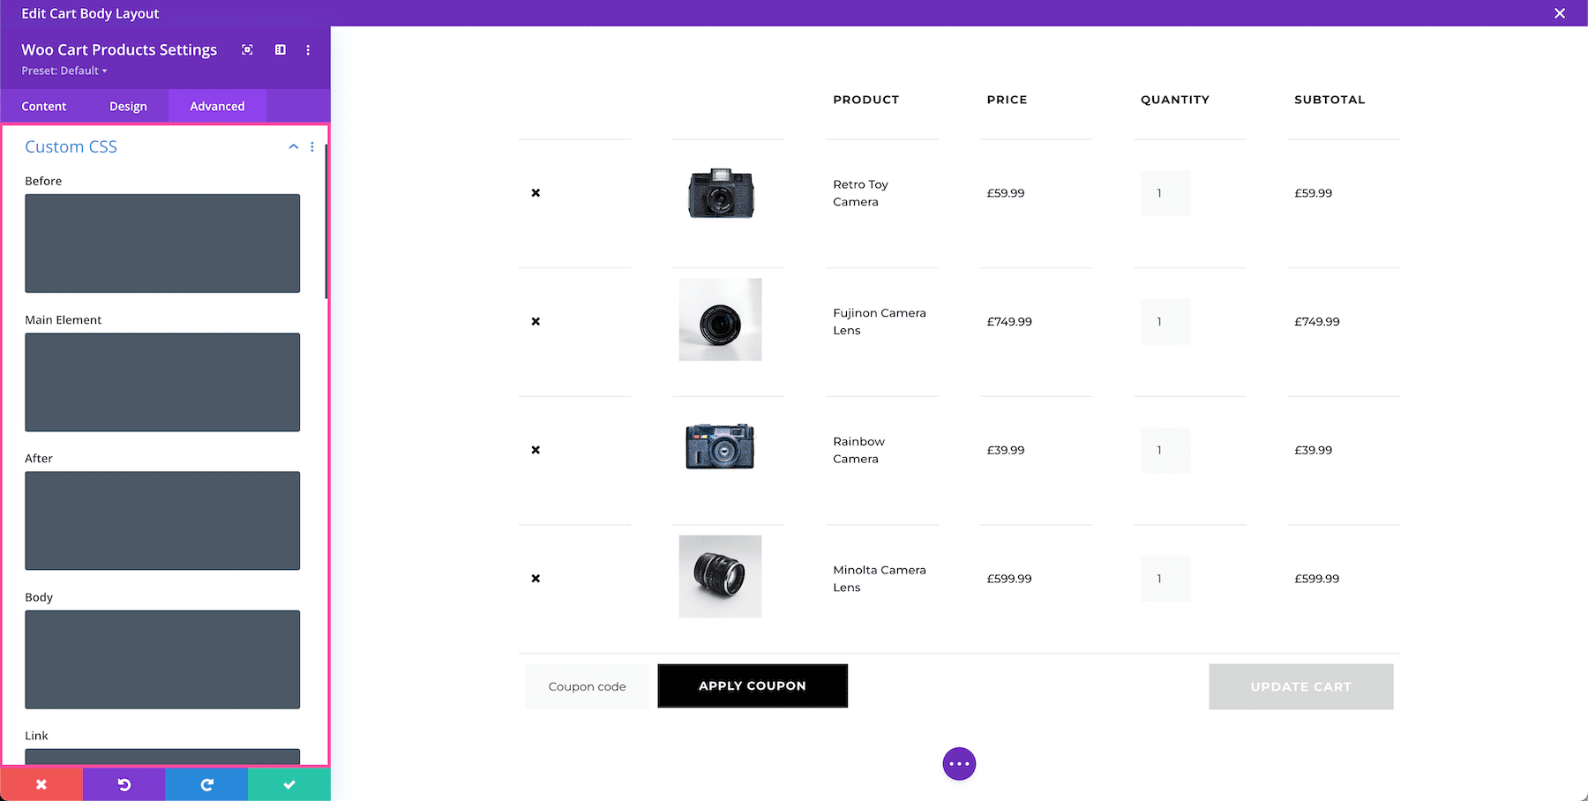This screenshot has height=801, width=1588.
Task: Remove Minolta Camera Lens from cart
Action: [536, 578]
